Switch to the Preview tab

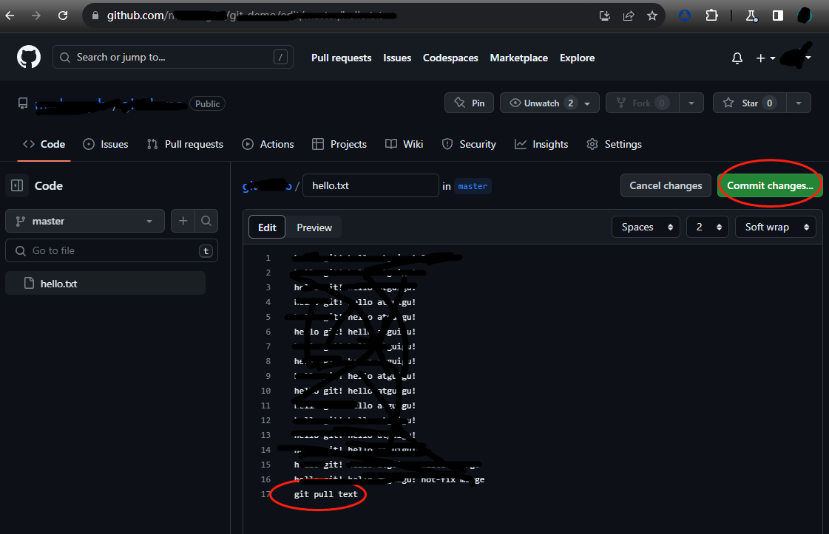click(314, 227)
